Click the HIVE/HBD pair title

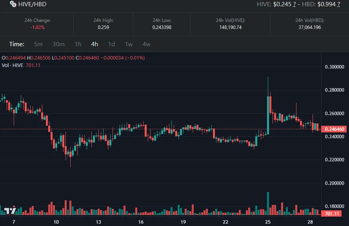tap(32, 4)
